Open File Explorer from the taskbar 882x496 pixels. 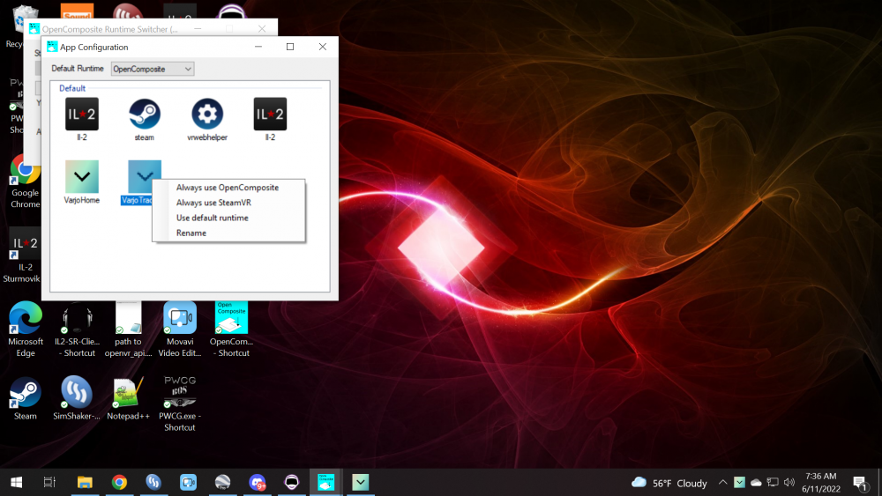click(x=85, y=482)
